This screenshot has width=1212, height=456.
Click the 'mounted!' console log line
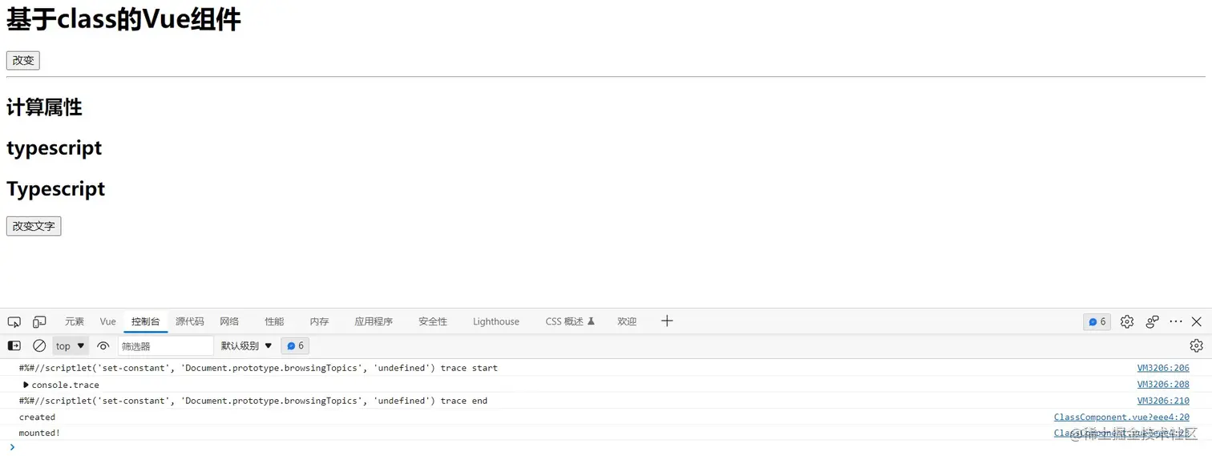(39, 434)
